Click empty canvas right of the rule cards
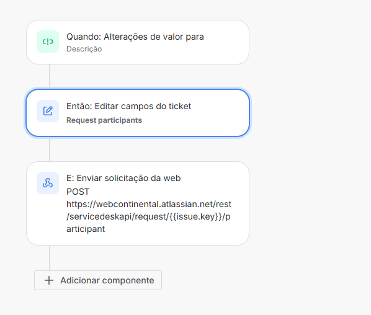The height and width of the screenshot is (315, 371). (310, 156)
